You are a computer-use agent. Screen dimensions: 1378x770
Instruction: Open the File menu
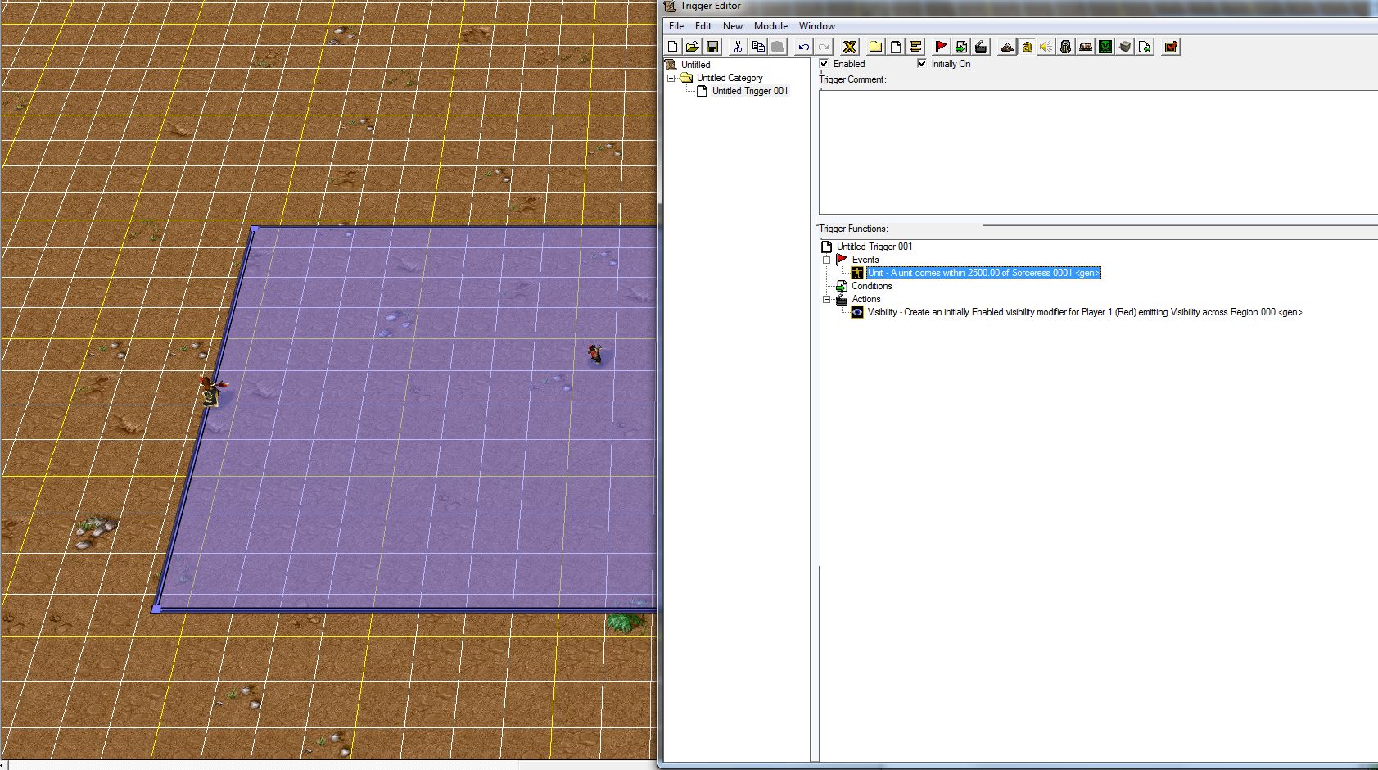click(676, 26)
